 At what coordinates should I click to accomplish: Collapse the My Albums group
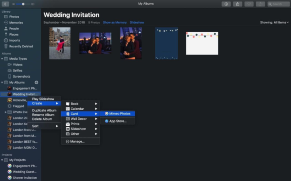(2, 82)
